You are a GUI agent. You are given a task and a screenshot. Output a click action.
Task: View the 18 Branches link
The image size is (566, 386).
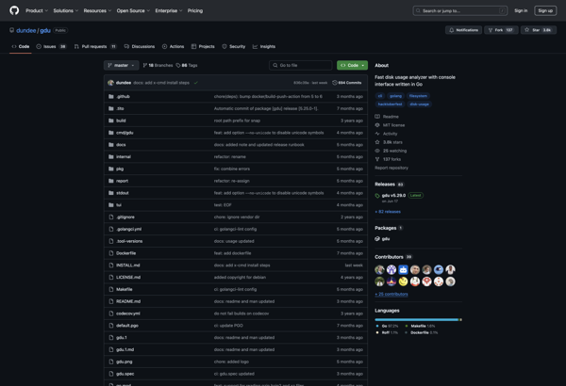158,65
